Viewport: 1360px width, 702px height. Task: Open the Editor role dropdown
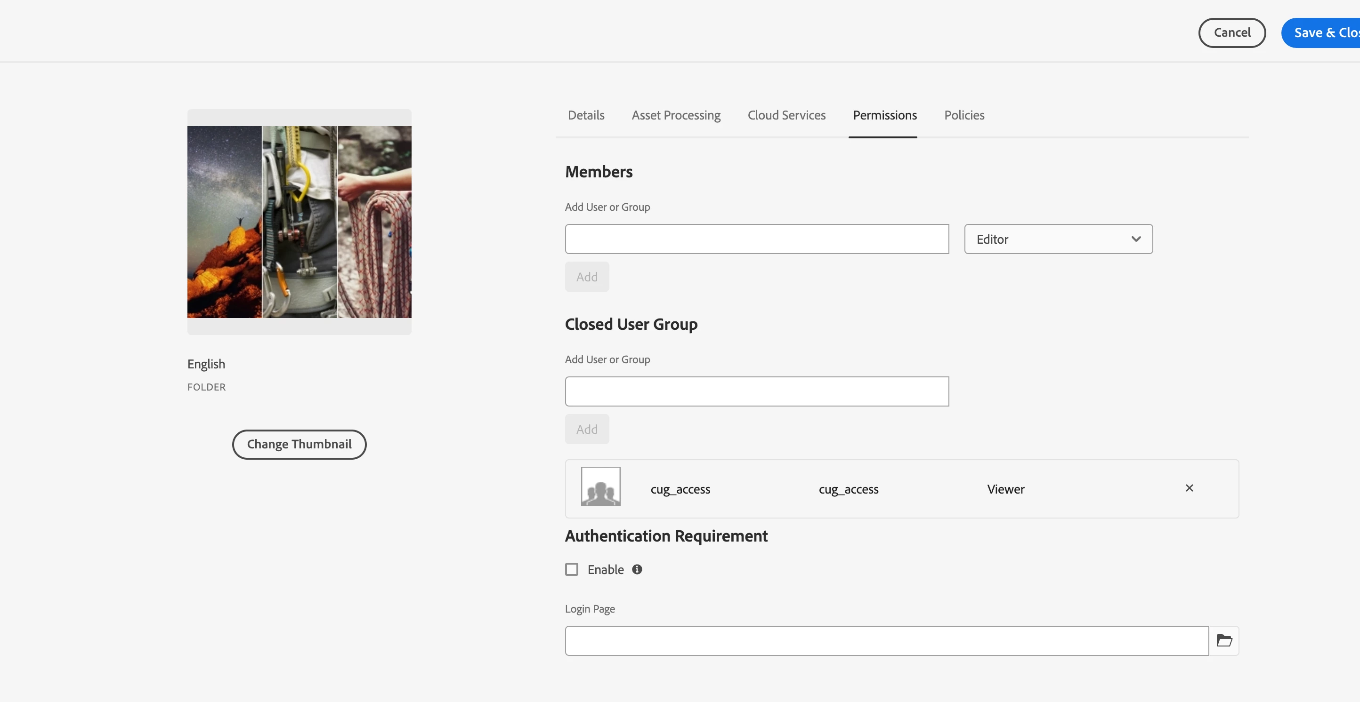click(x=1058, y=239)
